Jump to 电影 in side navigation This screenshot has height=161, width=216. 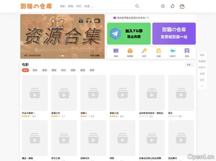(202, 55)
